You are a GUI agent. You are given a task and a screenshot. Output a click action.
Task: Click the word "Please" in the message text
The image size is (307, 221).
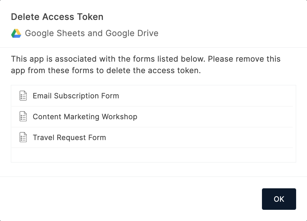click(x=220, y=59)
